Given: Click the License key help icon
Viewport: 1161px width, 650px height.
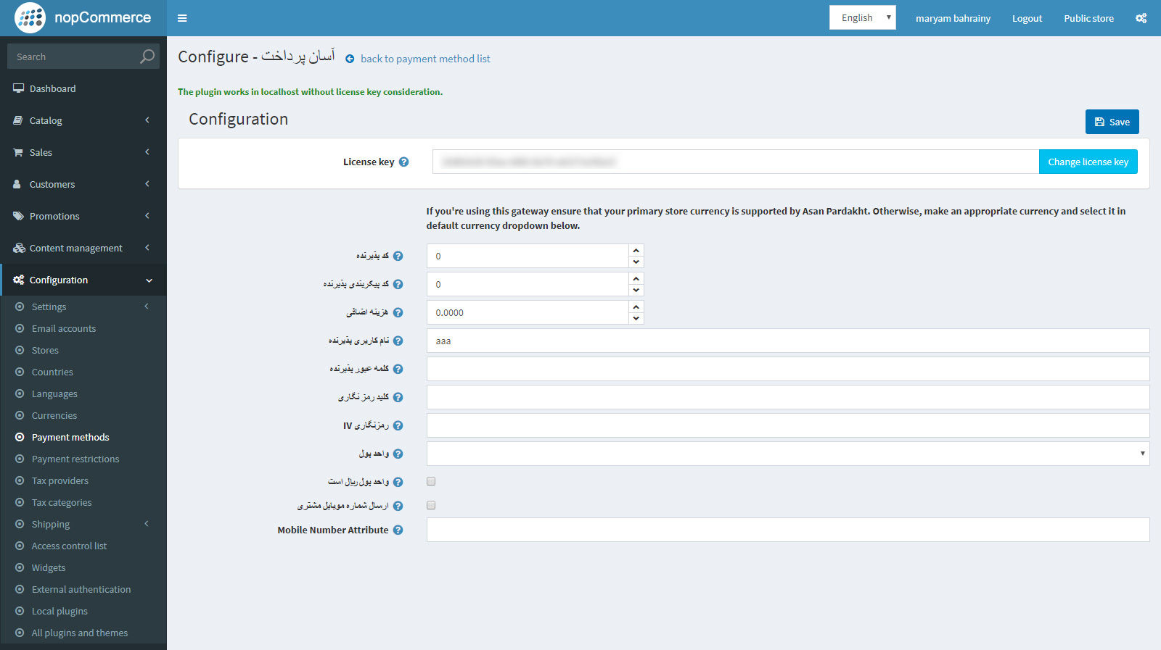Looking at the screenshot, I should (403, 162).
